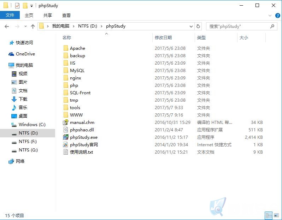Open the backup folder icon
The height and width of the screenshot is (220, 282).
(x=66, y=55)
